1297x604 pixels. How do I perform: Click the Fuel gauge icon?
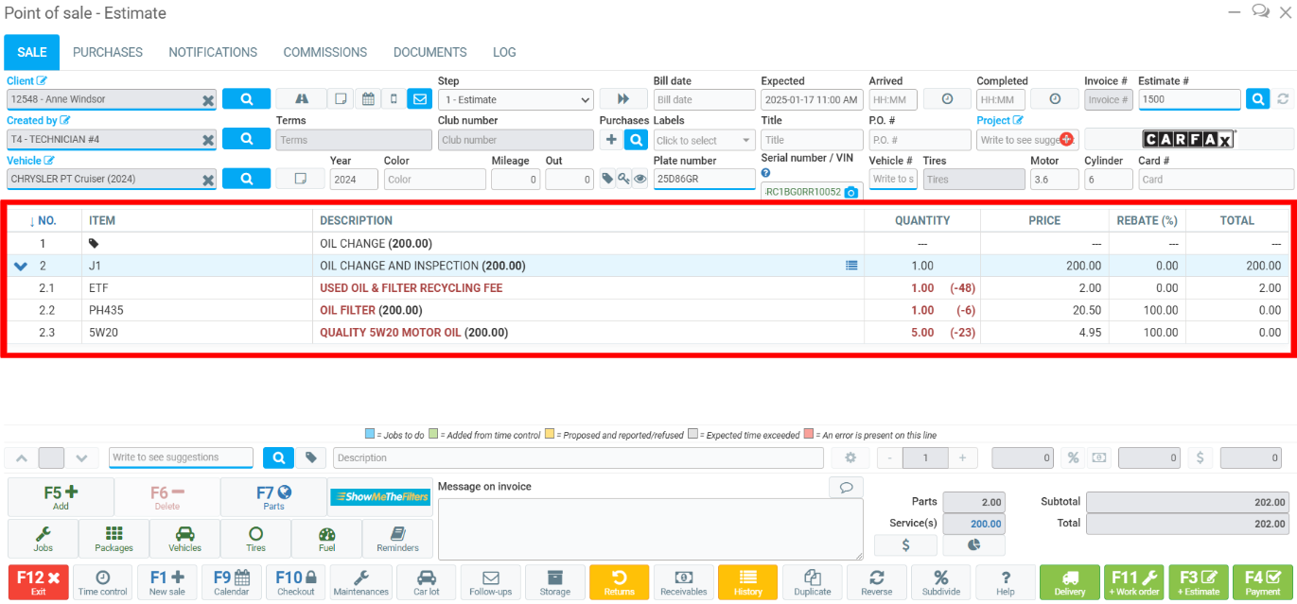(x=326, y=538)
